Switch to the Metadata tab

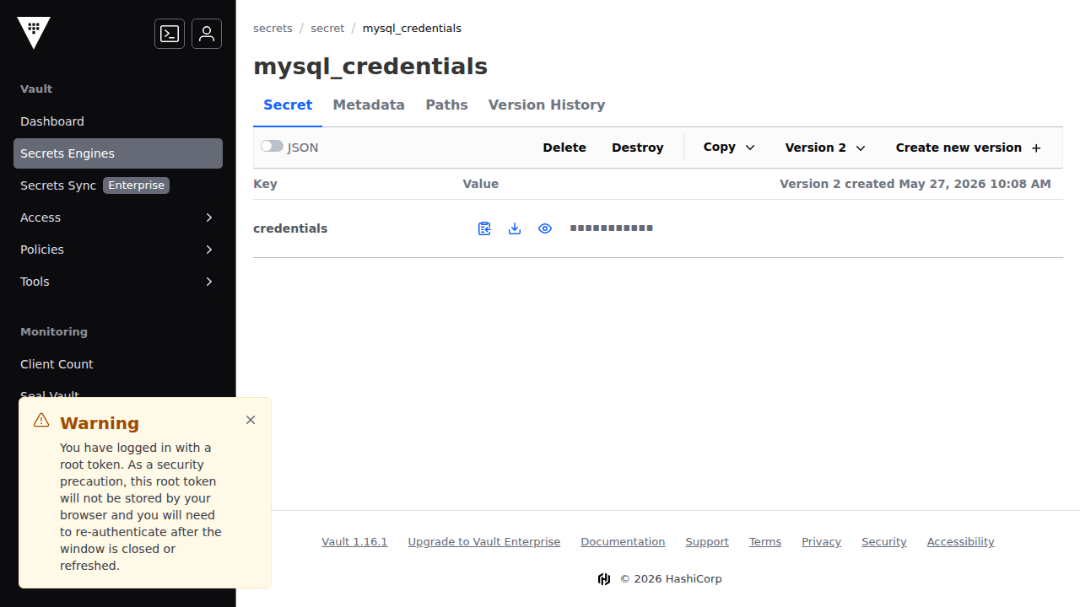point(369,105)
